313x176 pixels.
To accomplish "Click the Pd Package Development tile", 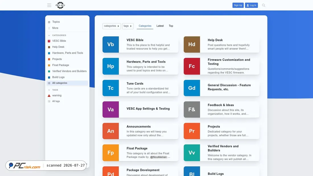I will [111, 171].
